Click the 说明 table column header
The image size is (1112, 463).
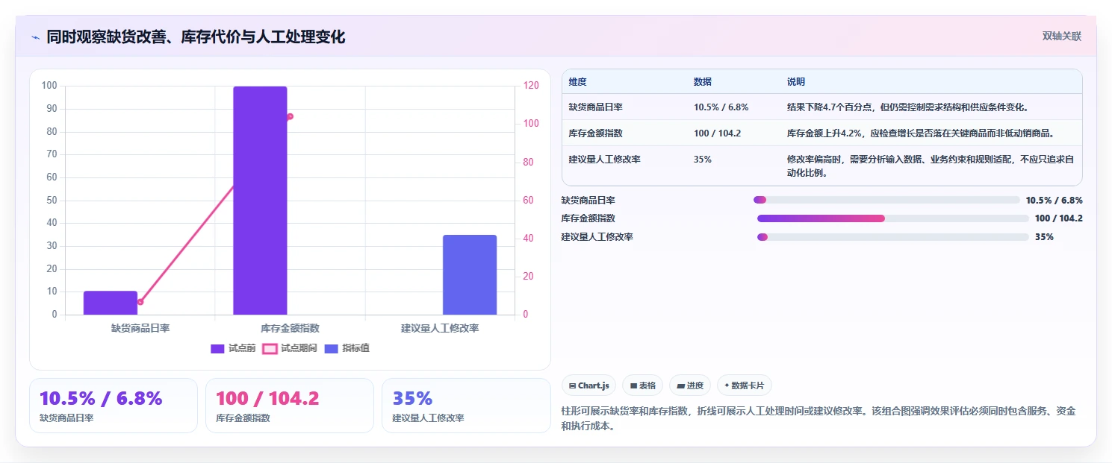(x=796, y=82)
